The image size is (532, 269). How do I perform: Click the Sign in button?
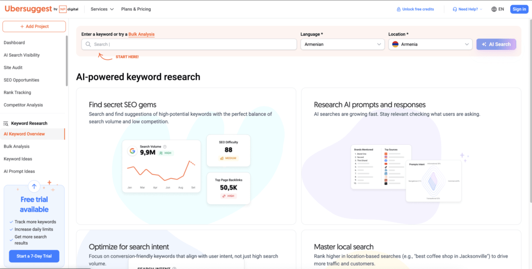click(x=519, y=9)
